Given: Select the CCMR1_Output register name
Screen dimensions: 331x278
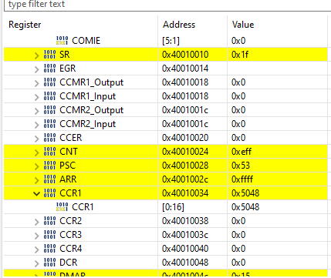Looking at the screenshot, I should click(x=92, y=82).
